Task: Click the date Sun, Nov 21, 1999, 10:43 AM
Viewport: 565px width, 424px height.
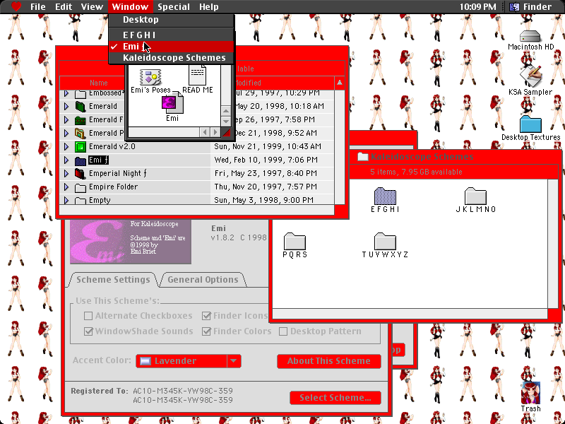Action: coord(268,146)
